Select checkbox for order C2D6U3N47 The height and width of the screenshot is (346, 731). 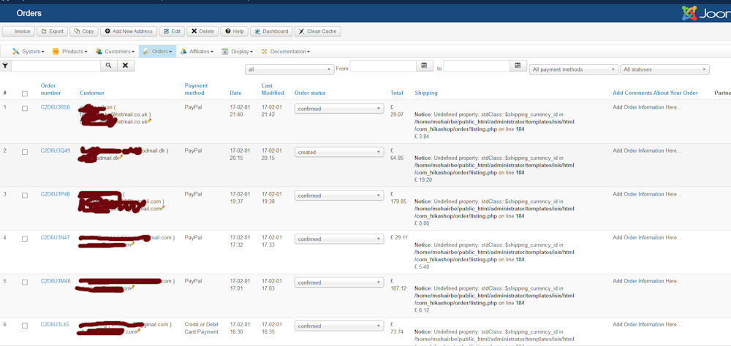click(x=25, y=239)
